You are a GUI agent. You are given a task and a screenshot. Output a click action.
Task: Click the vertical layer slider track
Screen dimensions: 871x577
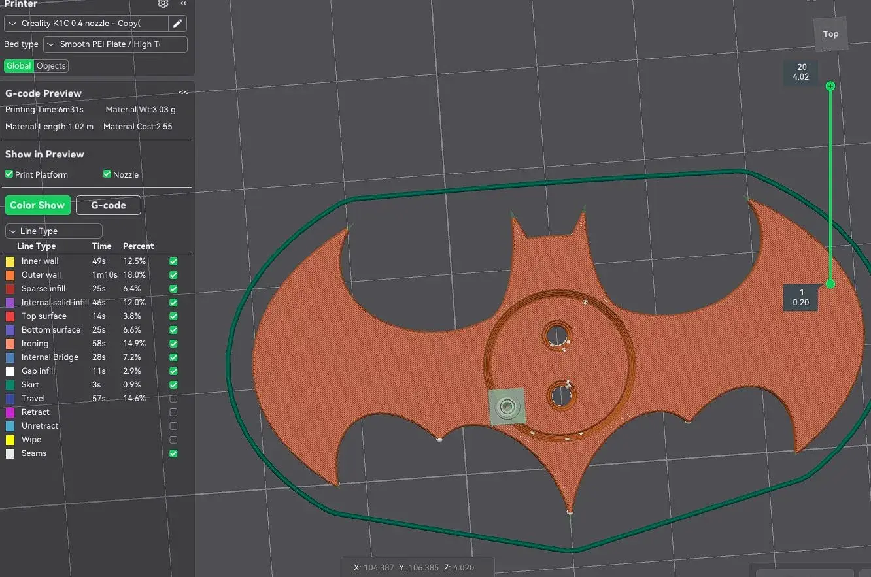pyautogui.click(x=830, y=184)
